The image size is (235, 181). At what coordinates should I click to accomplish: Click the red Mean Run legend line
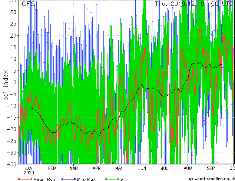[25, 179]
